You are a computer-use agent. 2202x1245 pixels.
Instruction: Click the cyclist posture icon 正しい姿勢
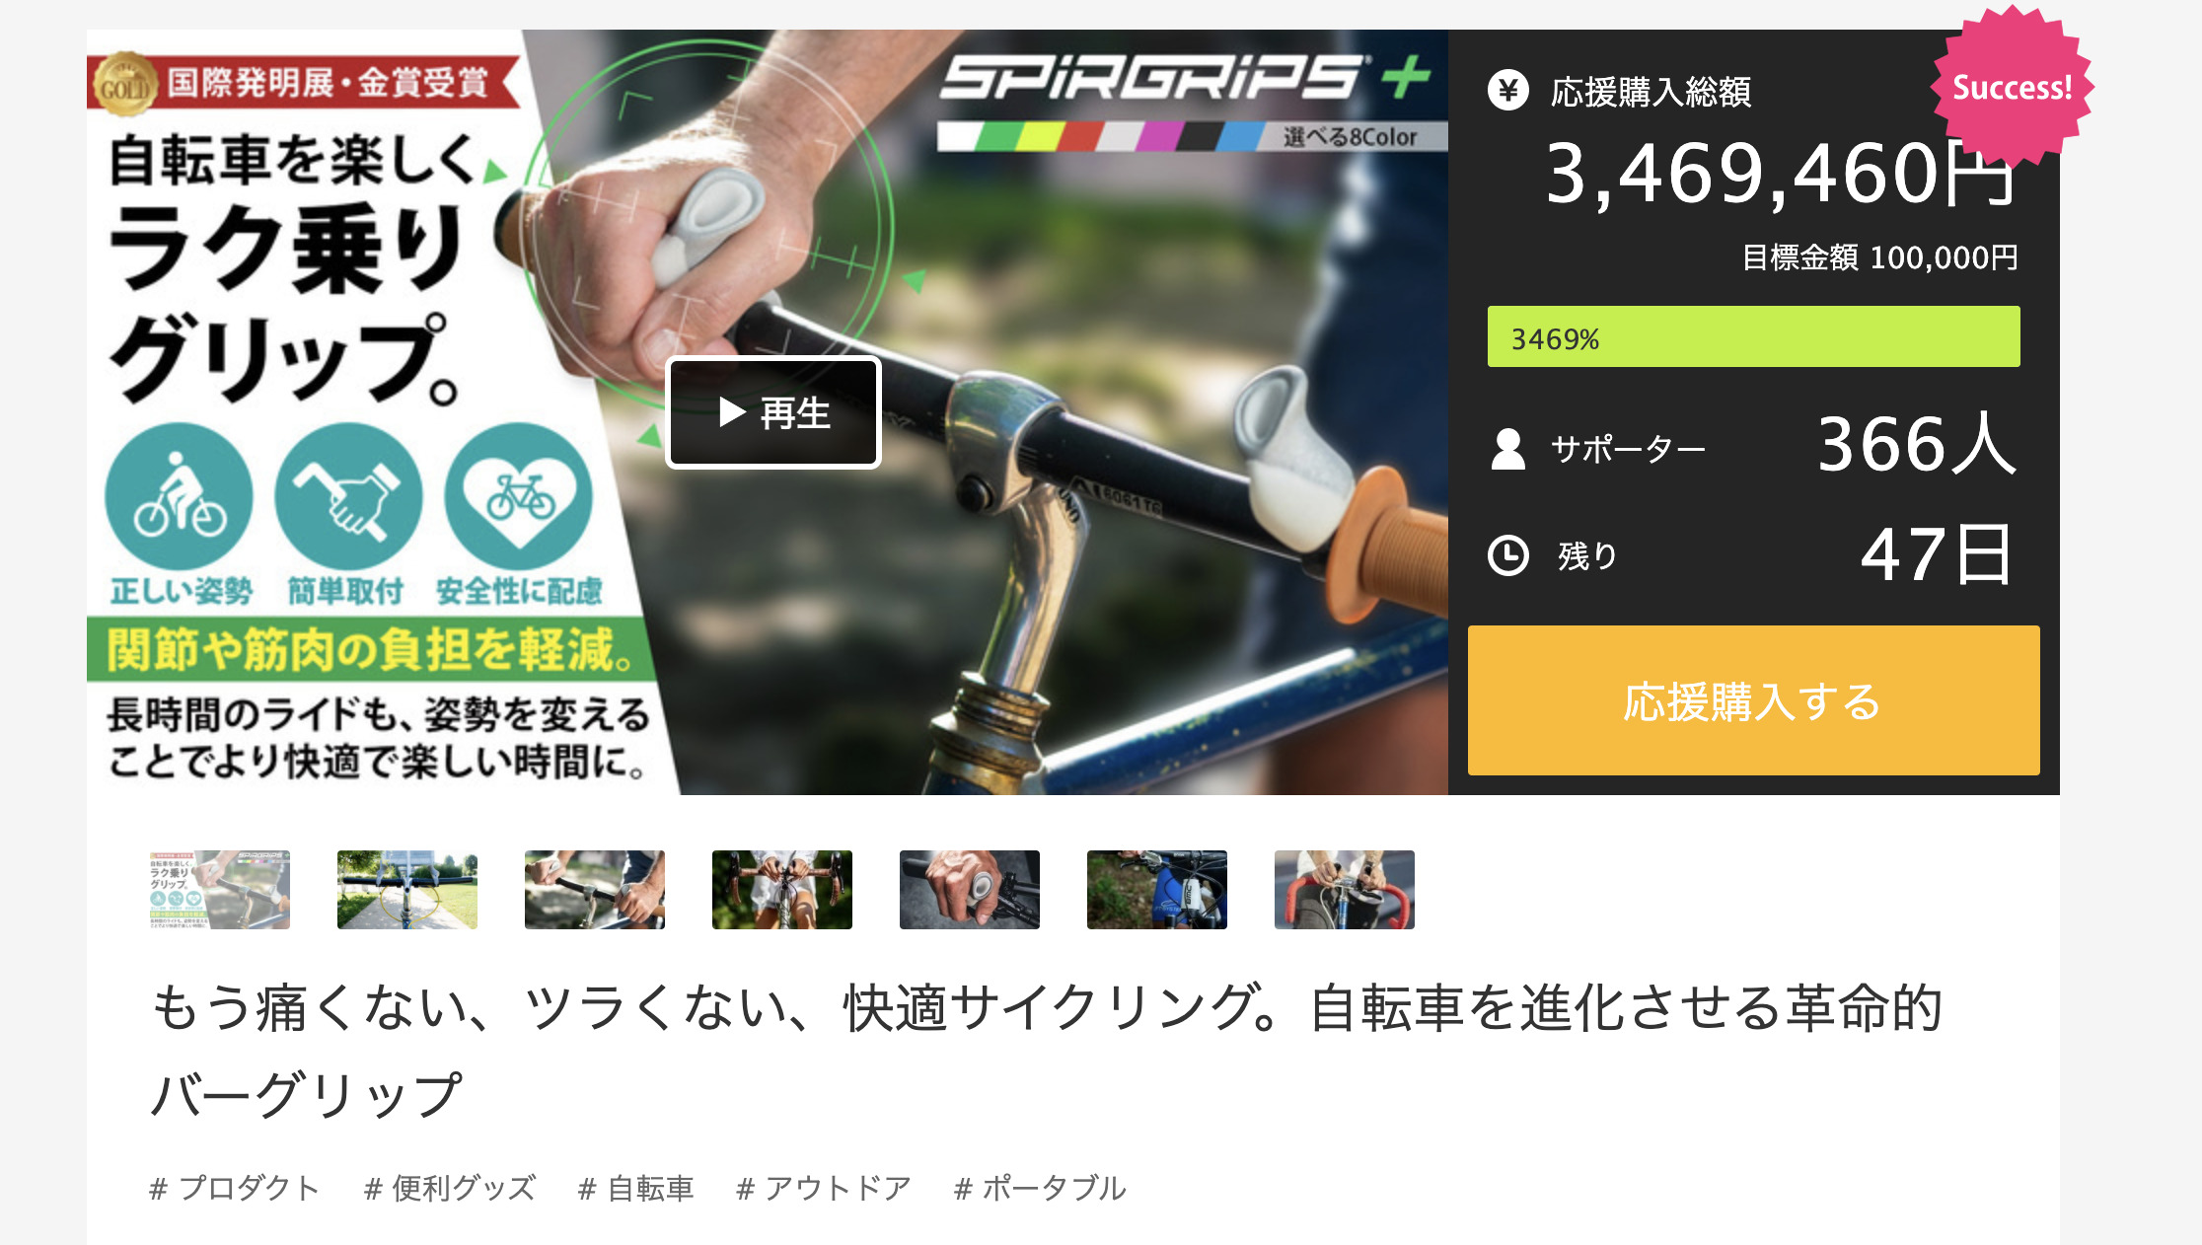click(179, 496)
